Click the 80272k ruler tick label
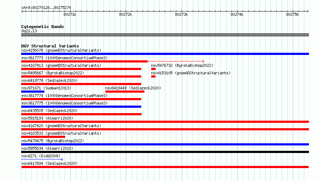This screenshot has height=181, width=319. (x=125, y=14)
